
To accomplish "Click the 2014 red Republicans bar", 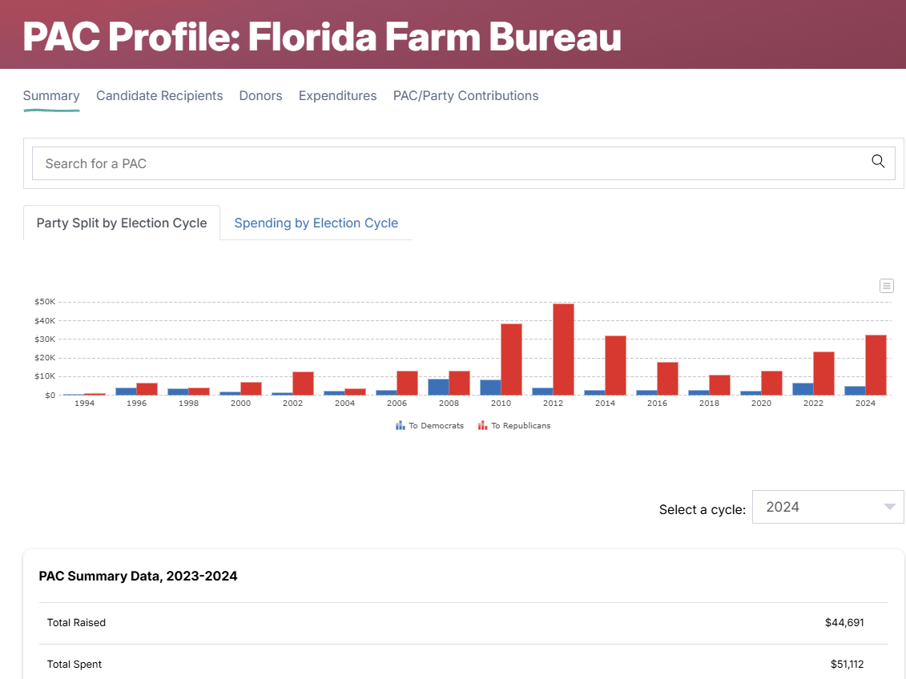I will (x=615, y=365).
